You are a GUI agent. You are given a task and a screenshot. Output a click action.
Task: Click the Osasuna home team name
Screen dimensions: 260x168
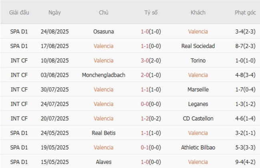[x=104, y=32]
